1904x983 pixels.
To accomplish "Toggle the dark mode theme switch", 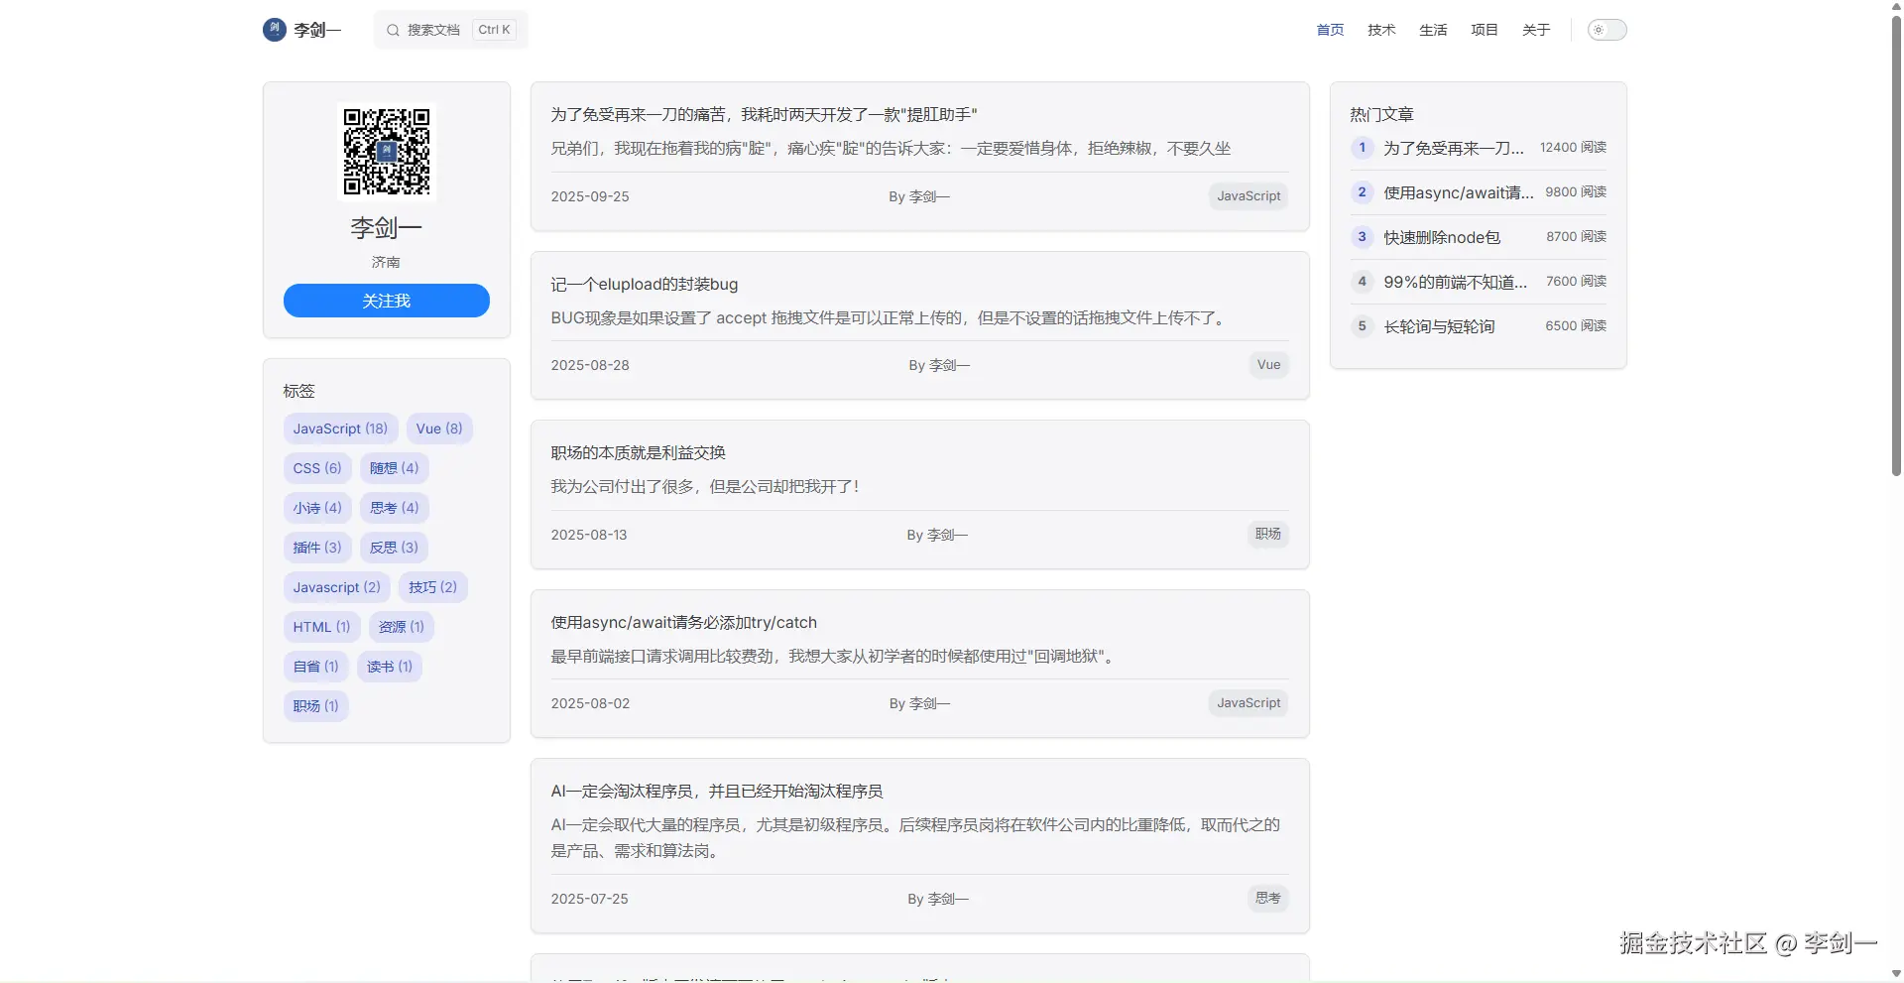I will point(1606,30).
